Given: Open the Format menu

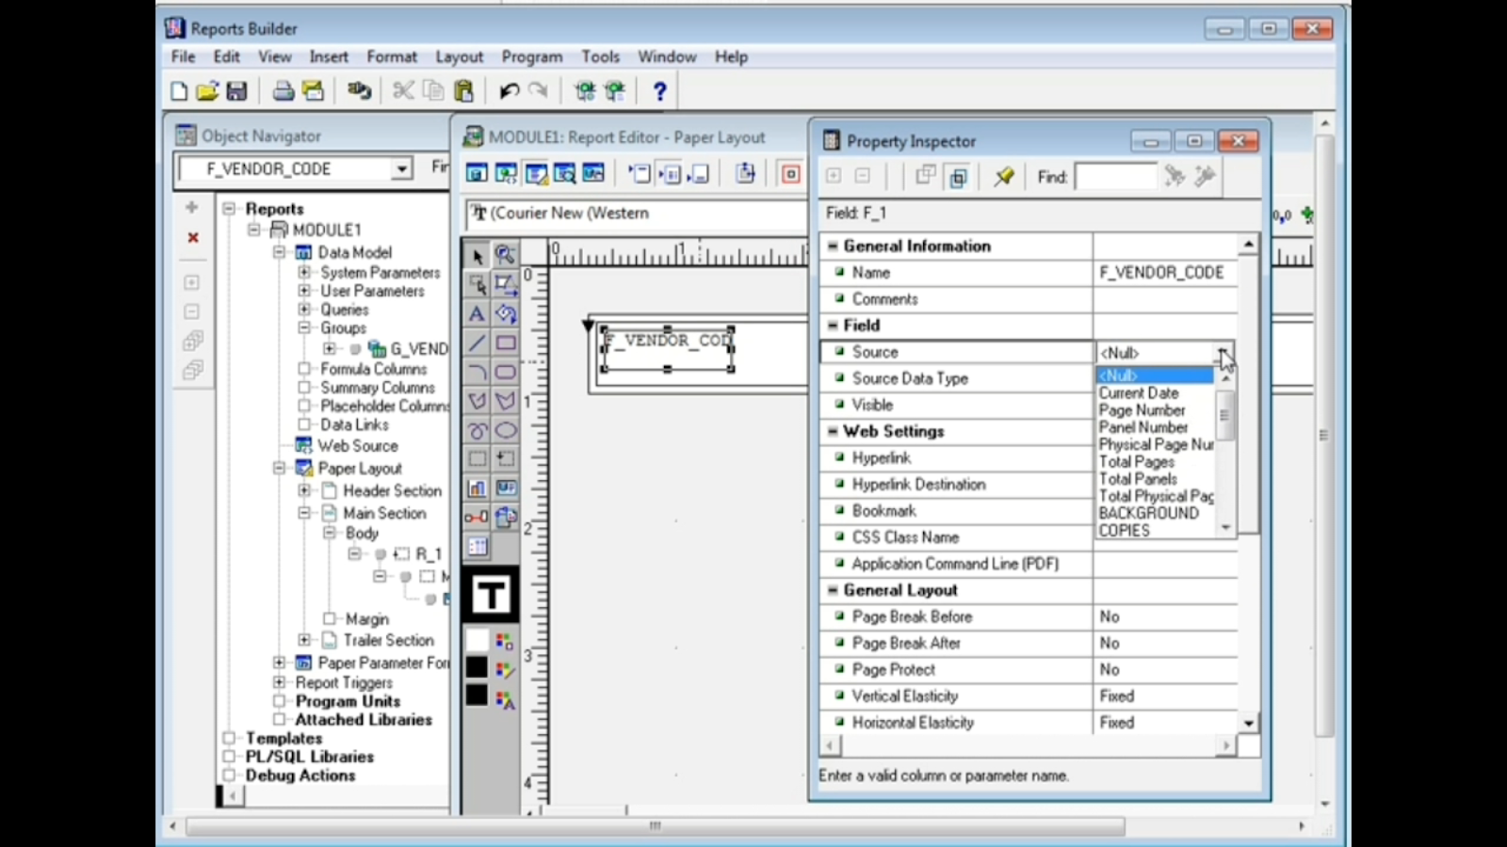Looking at the screenshot, I should (x=392, y=56).
